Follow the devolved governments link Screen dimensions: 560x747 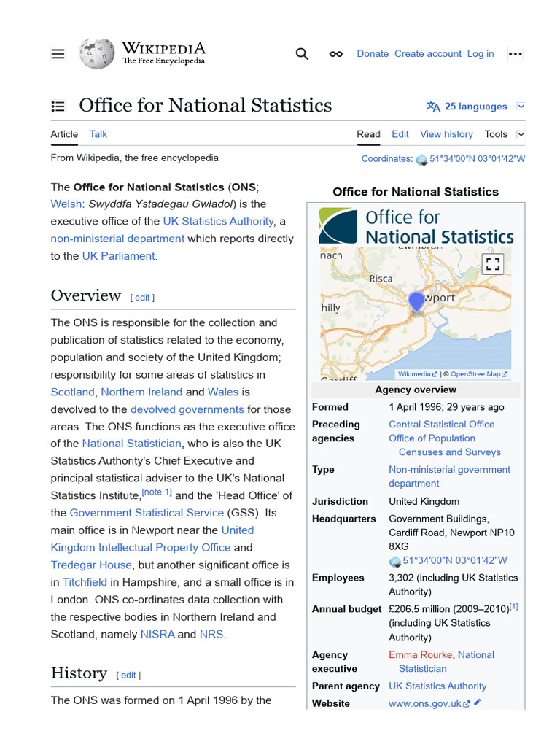[187, 409]
